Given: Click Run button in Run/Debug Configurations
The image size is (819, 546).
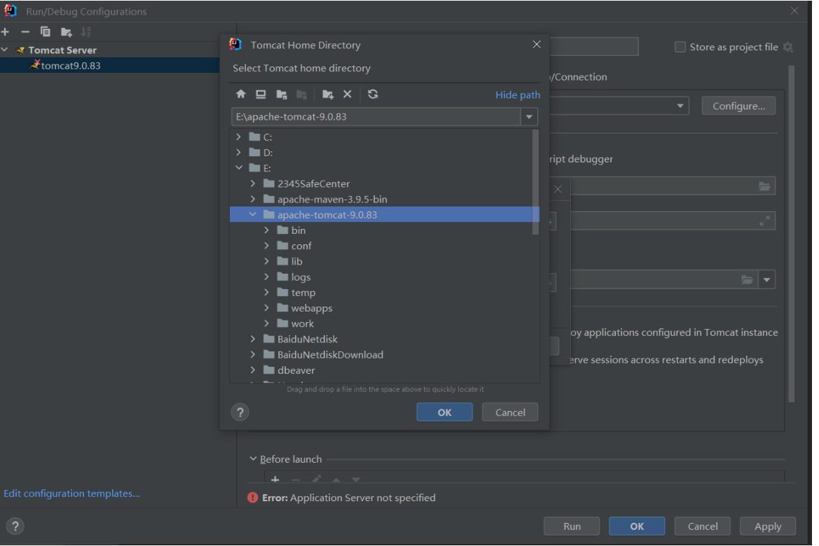Looking at the screenshot, I should click(x=572, y=526).
